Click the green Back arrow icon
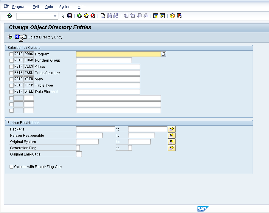269x213 pixels. coord(80,16)
